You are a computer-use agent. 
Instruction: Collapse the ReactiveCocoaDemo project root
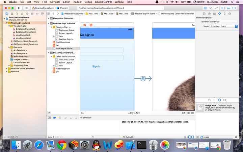tap(4, 19)
